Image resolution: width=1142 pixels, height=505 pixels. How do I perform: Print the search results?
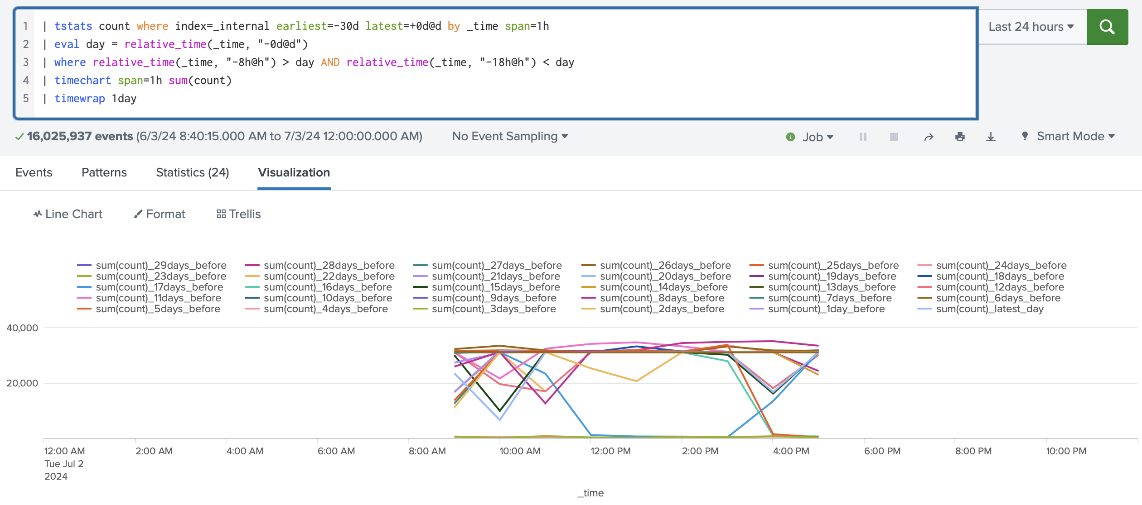960,137
